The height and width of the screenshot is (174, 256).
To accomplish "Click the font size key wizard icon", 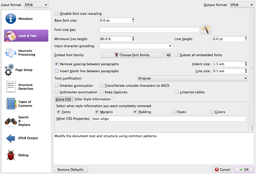I will 205,30.
